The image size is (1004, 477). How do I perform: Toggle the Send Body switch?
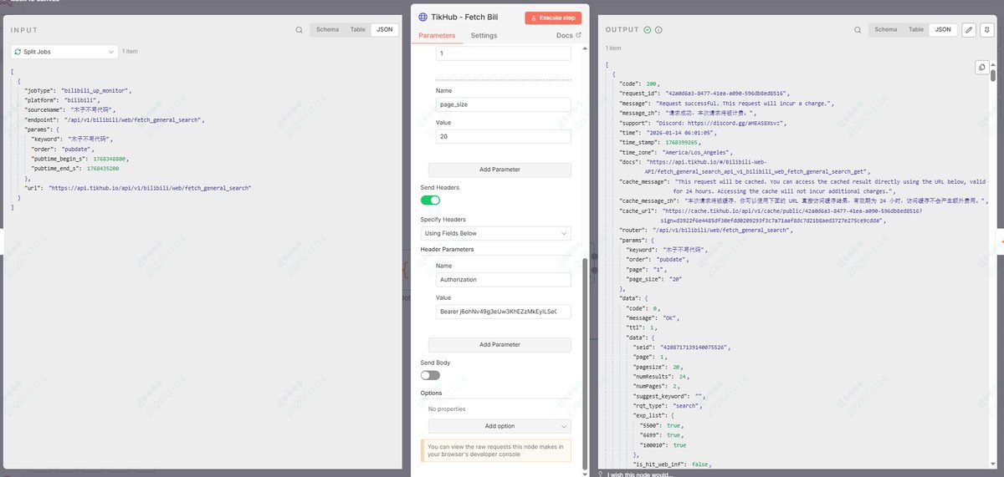point(430,376)
